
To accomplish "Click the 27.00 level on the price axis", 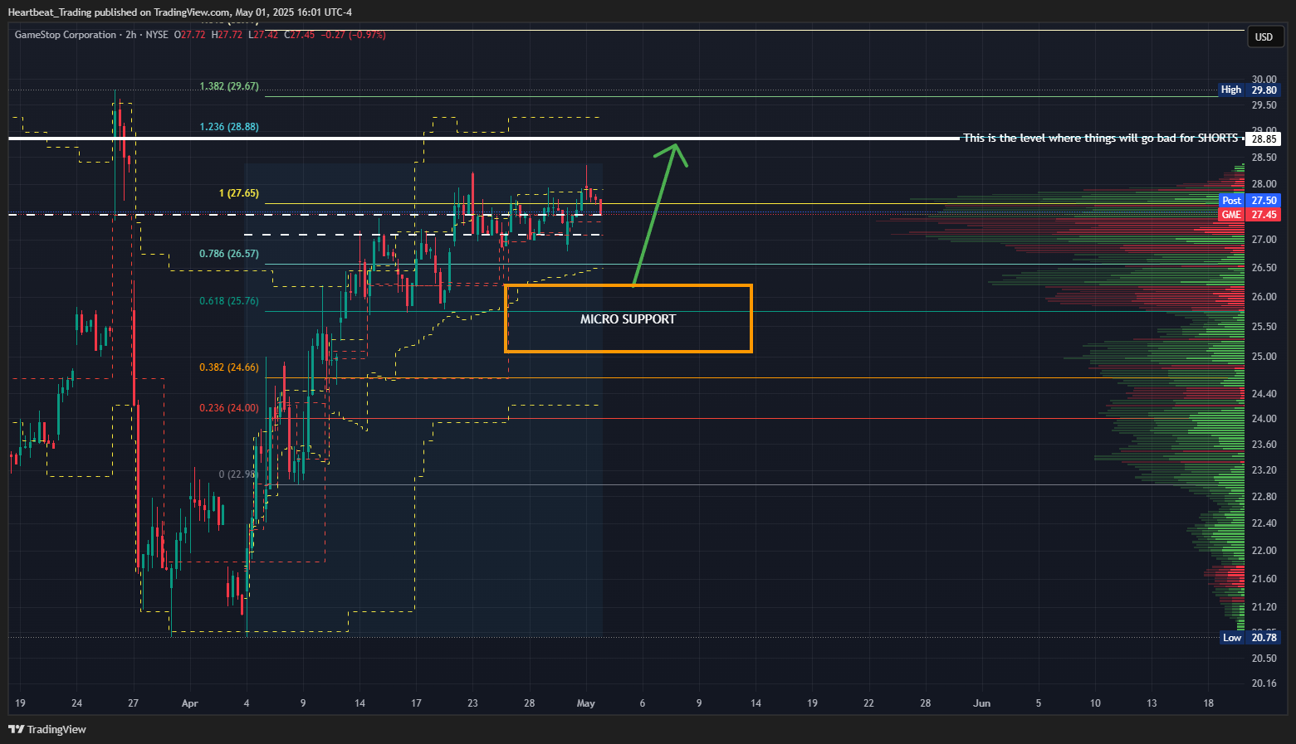I will (1264, 240).
